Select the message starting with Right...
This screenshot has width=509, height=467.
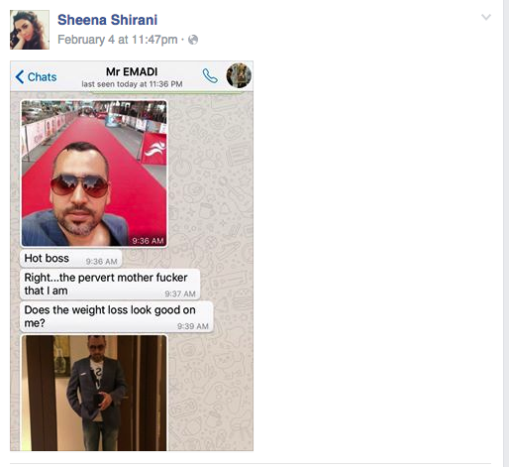point(110,285)
